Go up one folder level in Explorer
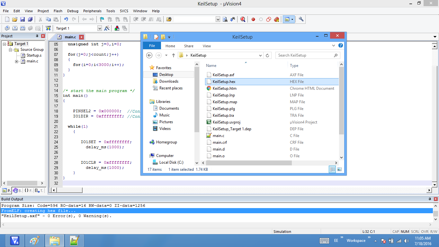 (174, 55)
